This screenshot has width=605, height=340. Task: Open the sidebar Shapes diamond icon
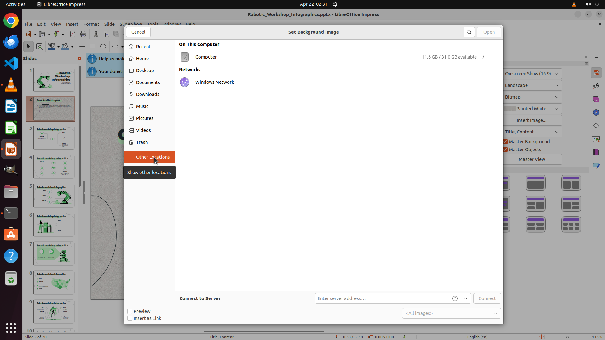point(596,126)
